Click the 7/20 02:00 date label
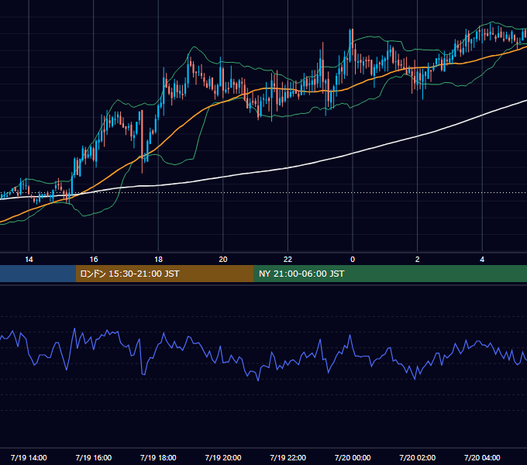 (x=418, y=457)
